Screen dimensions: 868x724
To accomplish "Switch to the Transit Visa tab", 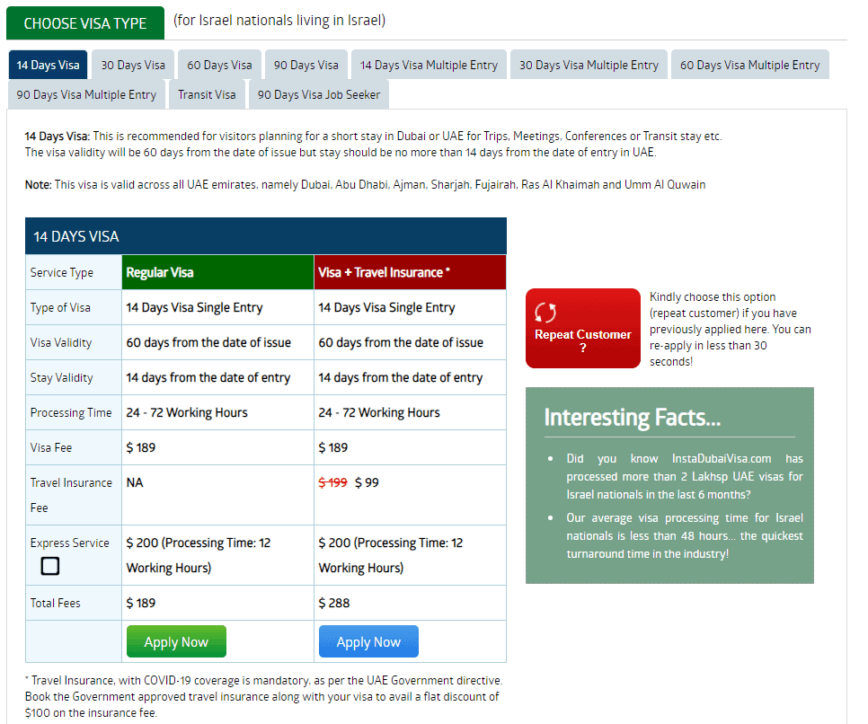I will point(207,94).
